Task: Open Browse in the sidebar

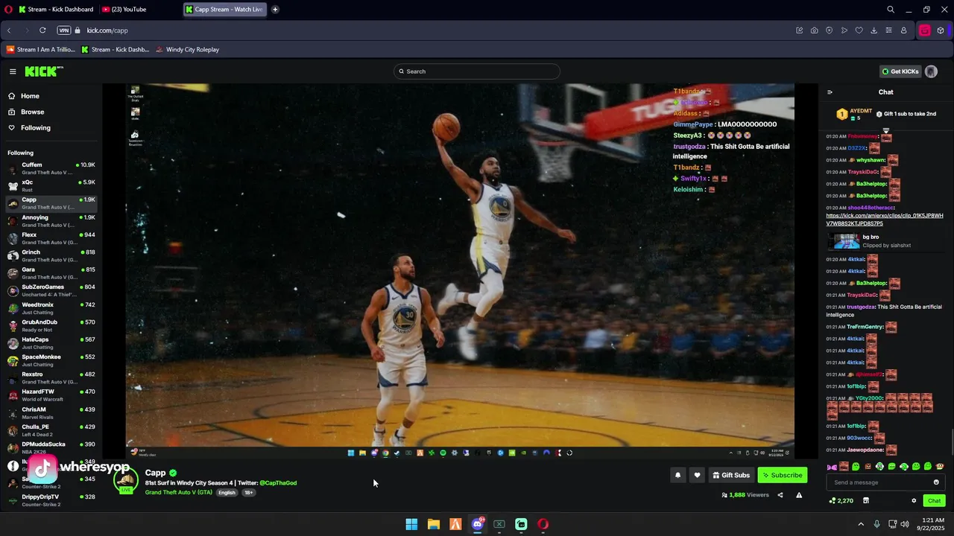Action: pyautogui.click(x=32, y=112)
